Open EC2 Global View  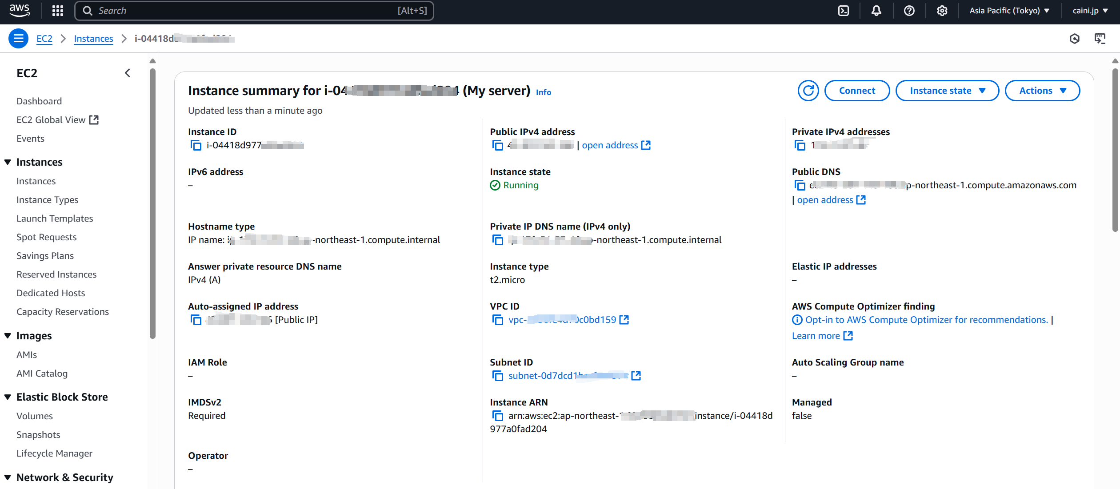[57, 120]
